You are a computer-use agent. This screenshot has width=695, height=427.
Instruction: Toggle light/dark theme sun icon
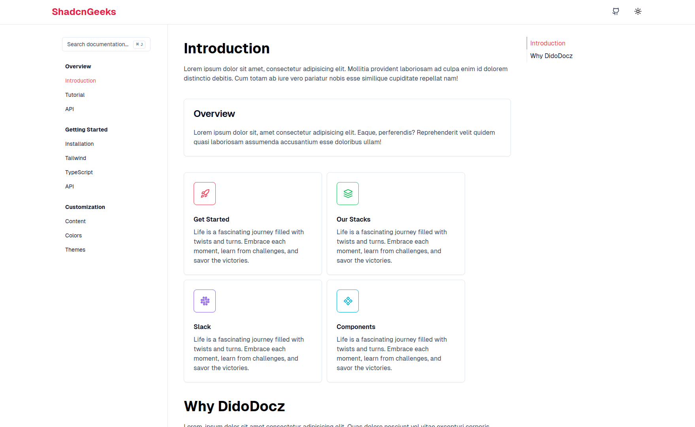638,11
